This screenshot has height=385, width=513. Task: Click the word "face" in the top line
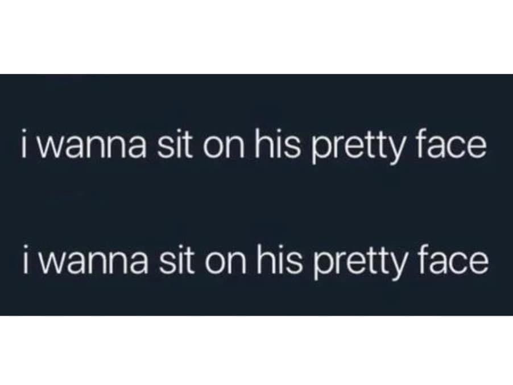pyautogui.click(x=453, y=144)
